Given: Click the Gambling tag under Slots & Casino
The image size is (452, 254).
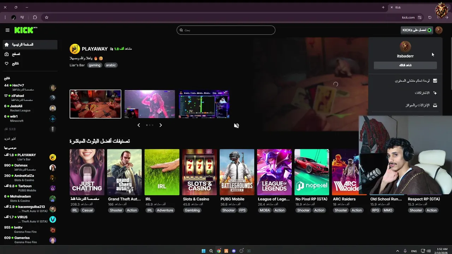Looking at the screenshot, I should pyautogui.click(x=192, y=210).
